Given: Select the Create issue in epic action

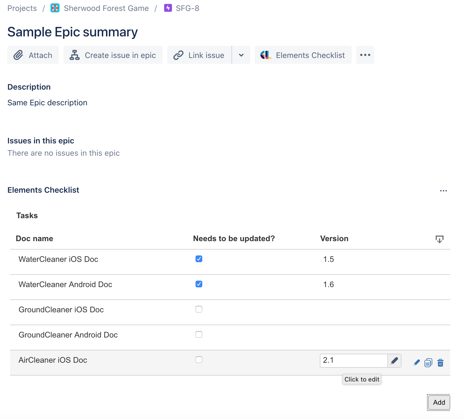Looking at the screenshot, I should [x=113, y=55].
